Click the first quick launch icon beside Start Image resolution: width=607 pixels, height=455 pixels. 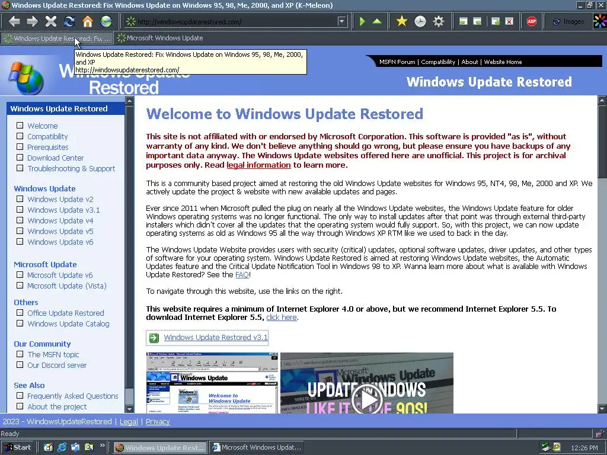[48, 447]
